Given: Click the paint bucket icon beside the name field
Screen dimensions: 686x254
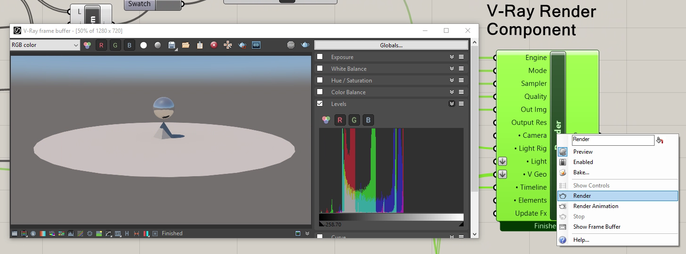Looking at the screenshot, I should [660, 140].
